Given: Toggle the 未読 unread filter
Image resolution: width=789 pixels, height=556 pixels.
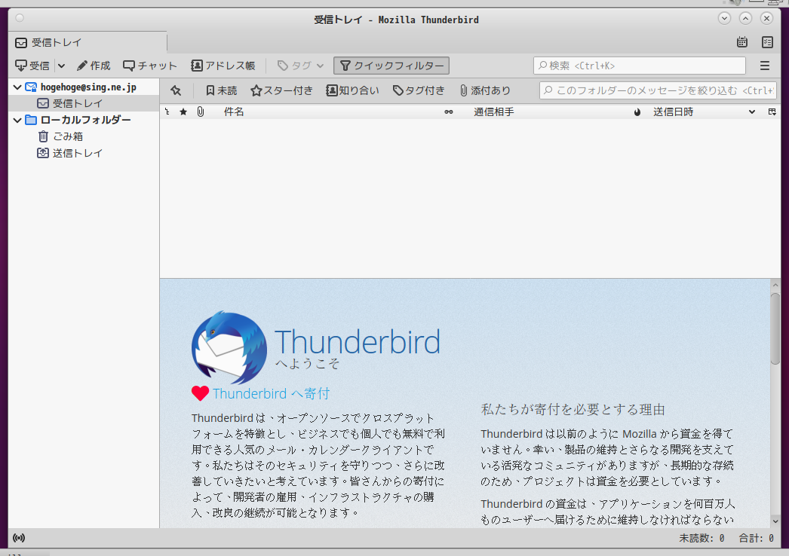Looking at the screenshot, I should pos(222,90).
